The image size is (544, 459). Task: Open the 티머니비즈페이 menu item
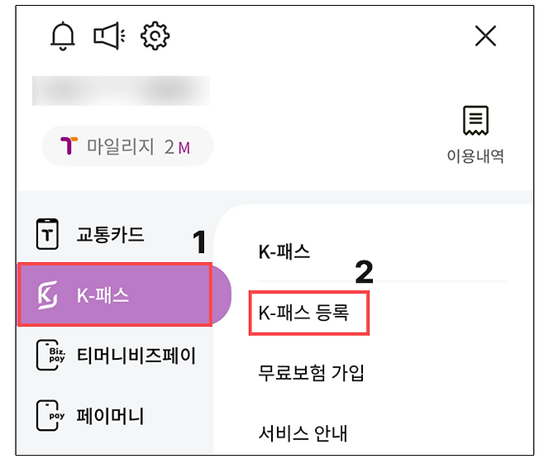(x=136, y=356)
